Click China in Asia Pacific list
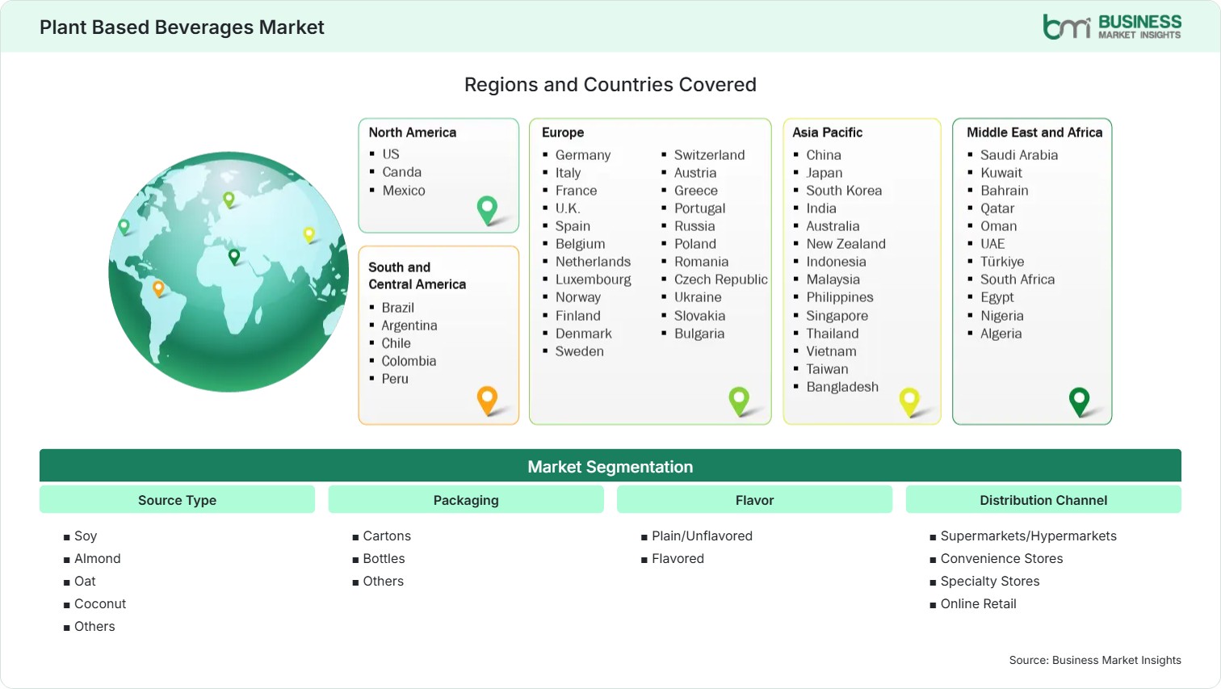The image size is (1221, 689). 824,155
